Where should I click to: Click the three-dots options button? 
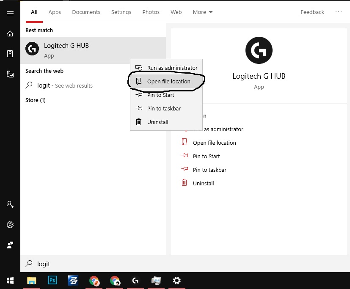tap(339, 12)
